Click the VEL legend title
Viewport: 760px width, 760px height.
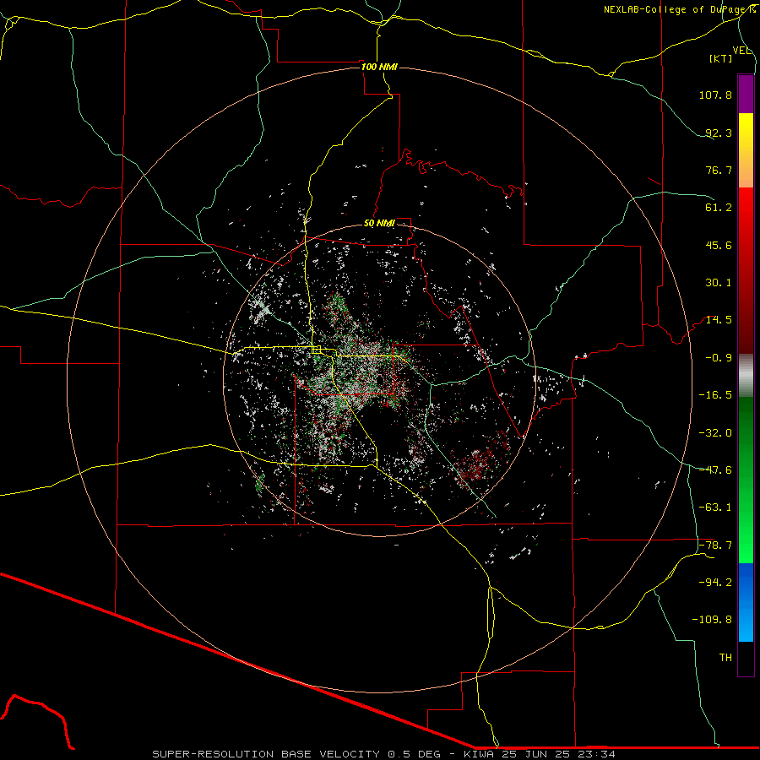tap(741, 51)
